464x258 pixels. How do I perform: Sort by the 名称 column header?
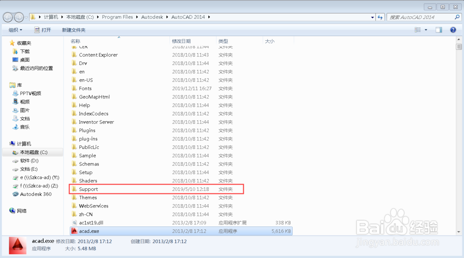75,41
